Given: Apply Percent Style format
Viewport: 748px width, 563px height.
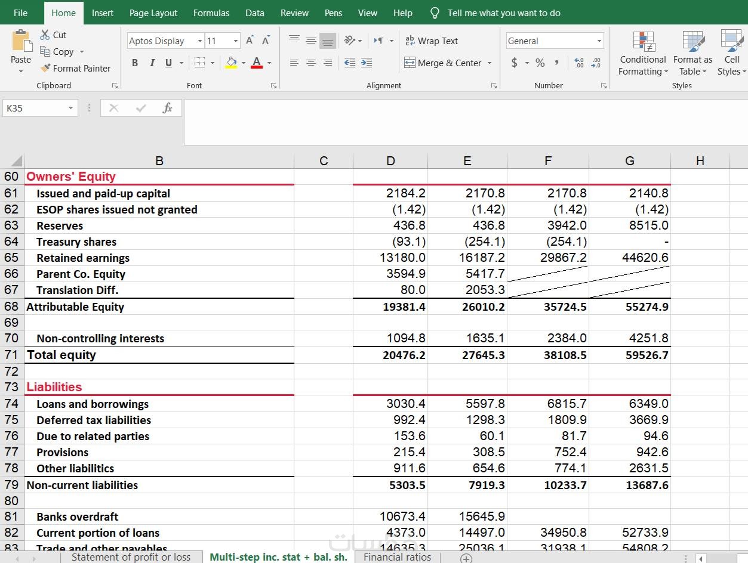Looking at the screenshot, I should [540, 63].
